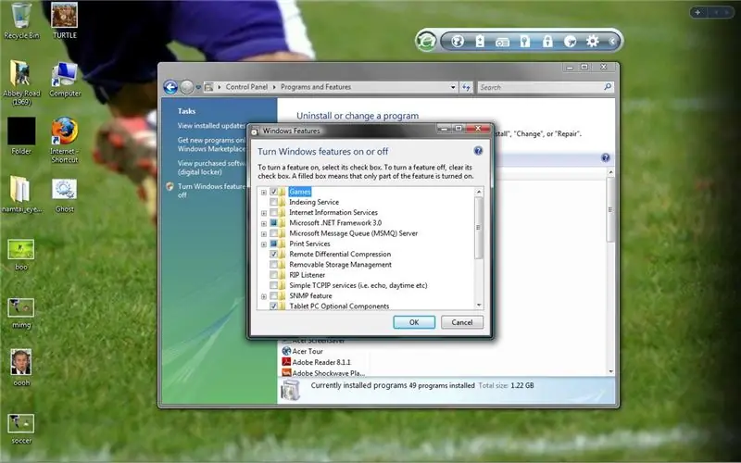
Task: Open the Computer desktop icon
Action: [x=65, y=79]
